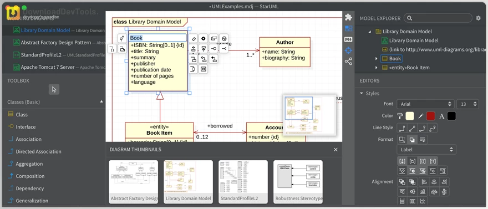Close the Diagram Thumbnails panel
The image size is (488, 209).
click(335, 150)
